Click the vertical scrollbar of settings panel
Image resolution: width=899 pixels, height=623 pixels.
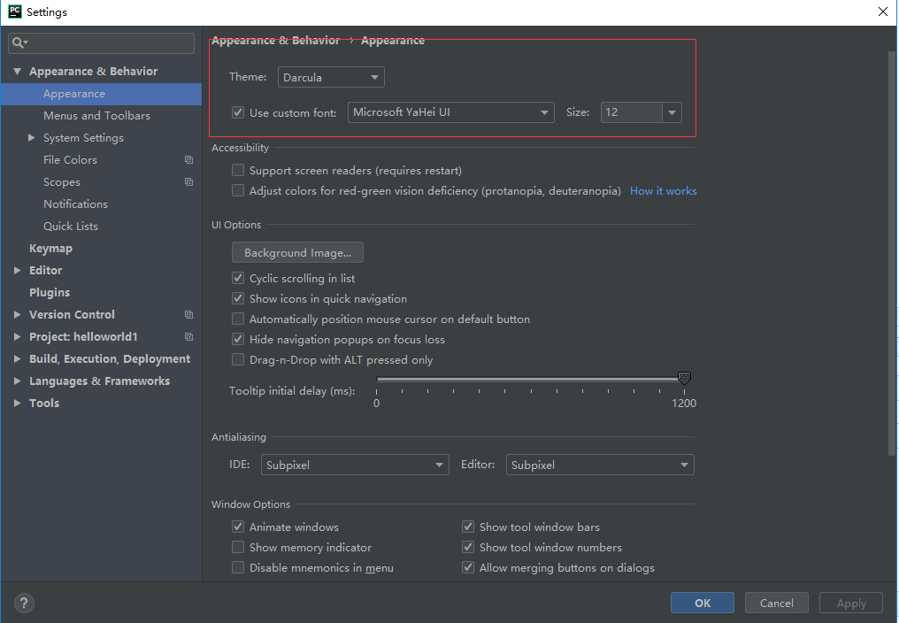point(892,252)
